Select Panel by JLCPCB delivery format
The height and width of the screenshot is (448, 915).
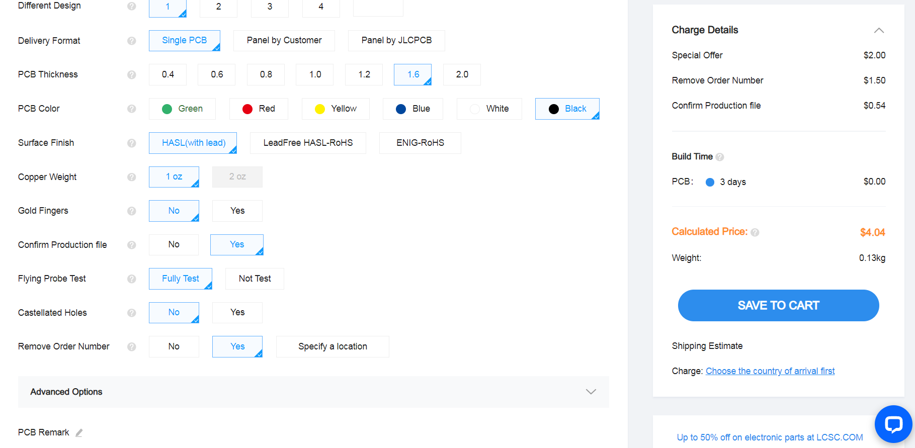[x=396, y=41]
